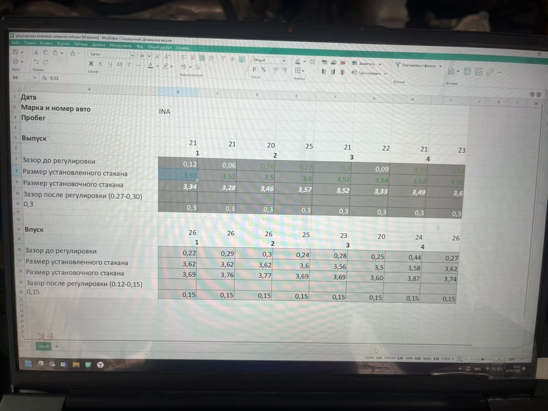Toggle underline Ч formatting

pos(110,64)
